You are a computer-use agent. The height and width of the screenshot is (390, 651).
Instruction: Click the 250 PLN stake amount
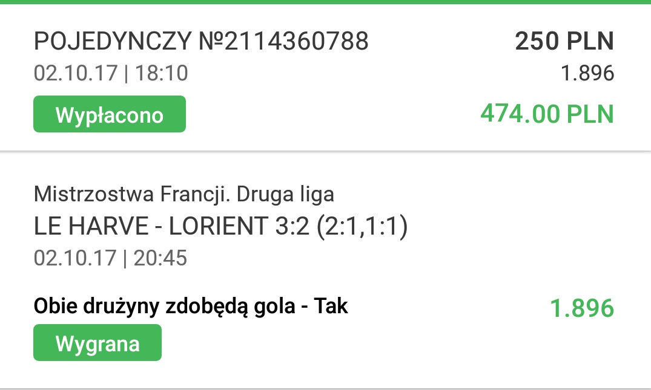(x=564, y=42)
